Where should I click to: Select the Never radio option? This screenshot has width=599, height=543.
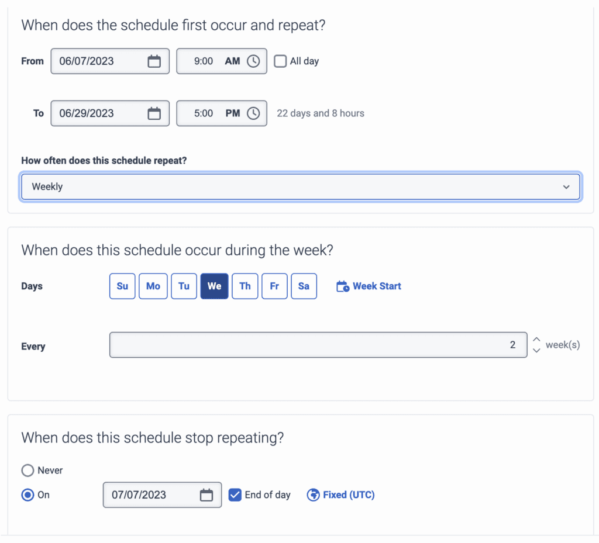(x=27, y=471)
